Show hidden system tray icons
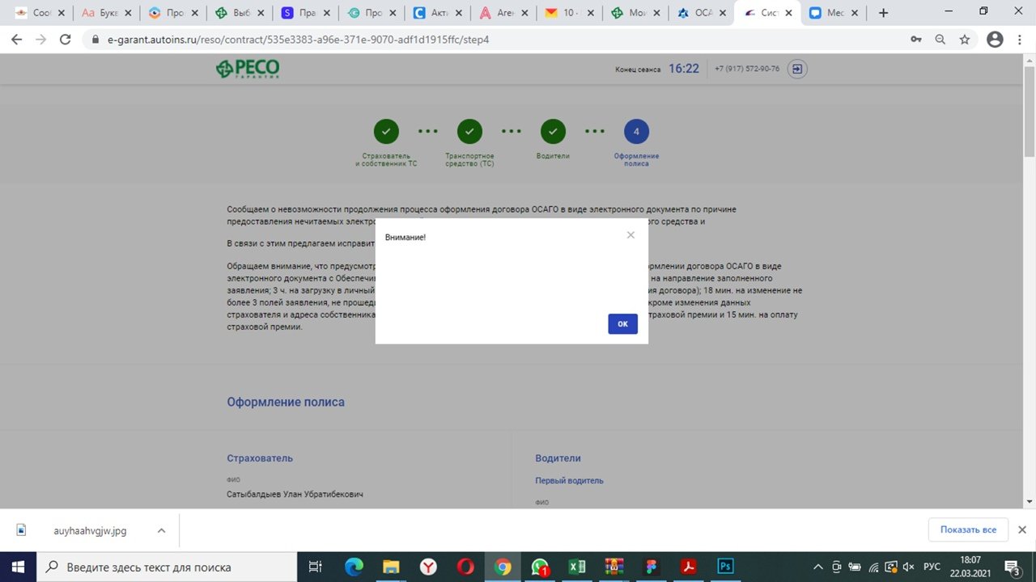Image resolution: width=1036 pixels, height=582 pixels. (x=817, y=567)
